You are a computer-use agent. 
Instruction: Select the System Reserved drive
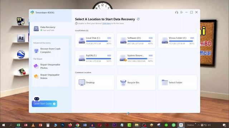[136, 58]
